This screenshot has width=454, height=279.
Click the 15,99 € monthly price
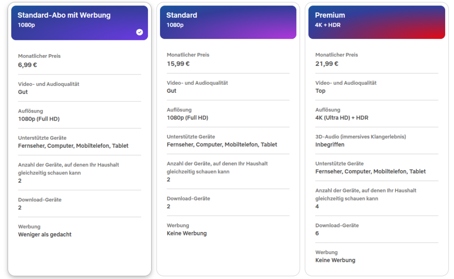pyautogui.click(x=178, y=64)
